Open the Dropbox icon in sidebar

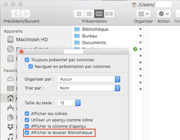[11, 127]
